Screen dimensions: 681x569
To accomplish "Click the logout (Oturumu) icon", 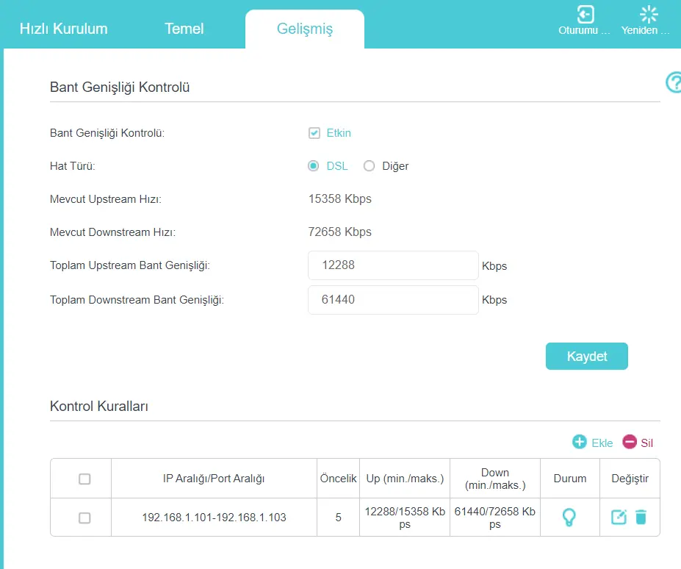I will pyautogui.click(x=585, y=15).
